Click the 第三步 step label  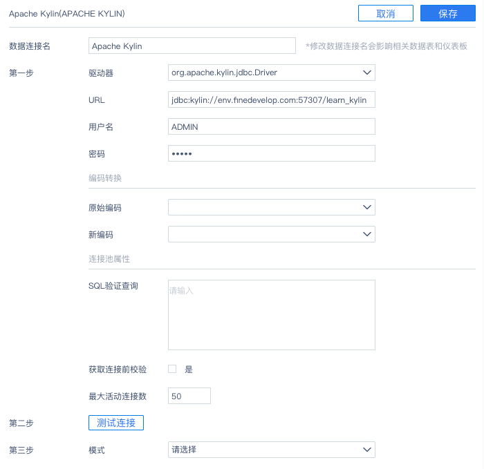21,450
